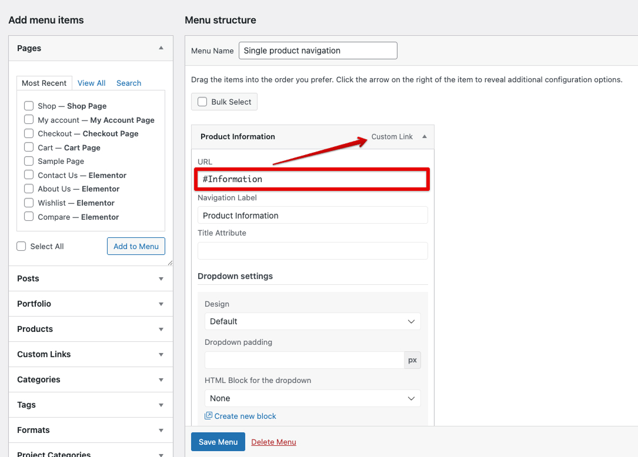Collapse Product Information item arrow
The image size is (638, 457).
coord(424,137)
